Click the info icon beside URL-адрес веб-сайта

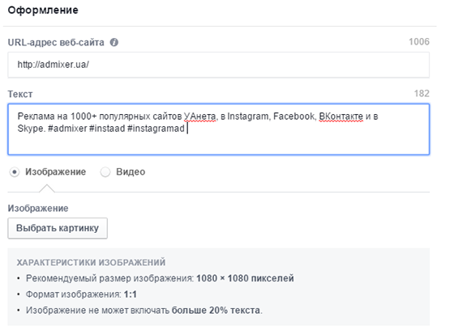click(x=114, y=43)
